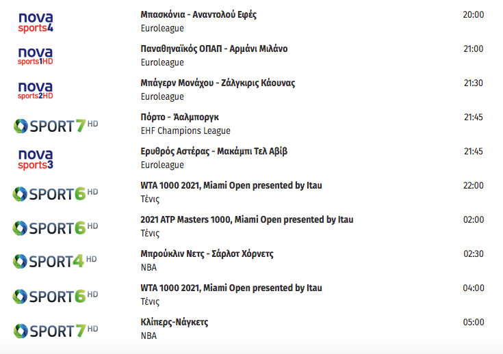Click the 20:00 broadcast time
This screenshot has width=503, height=354.
473,15
